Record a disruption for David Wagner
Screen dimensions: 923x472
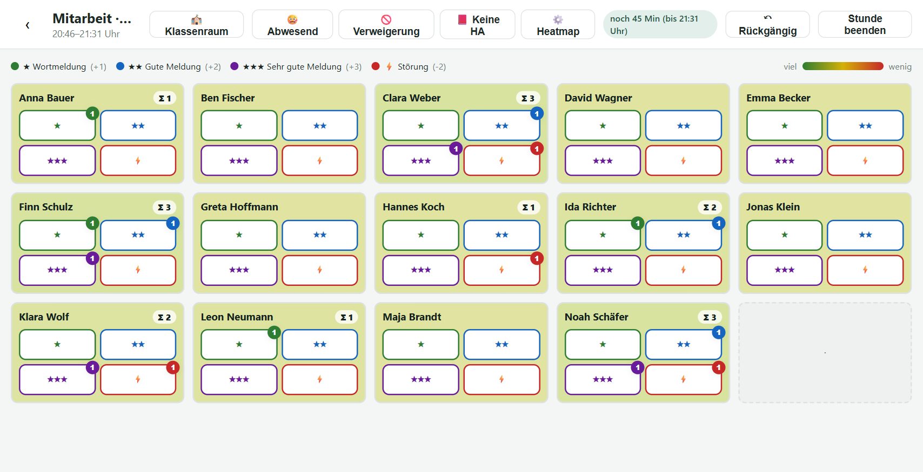[x=684, y=161]
